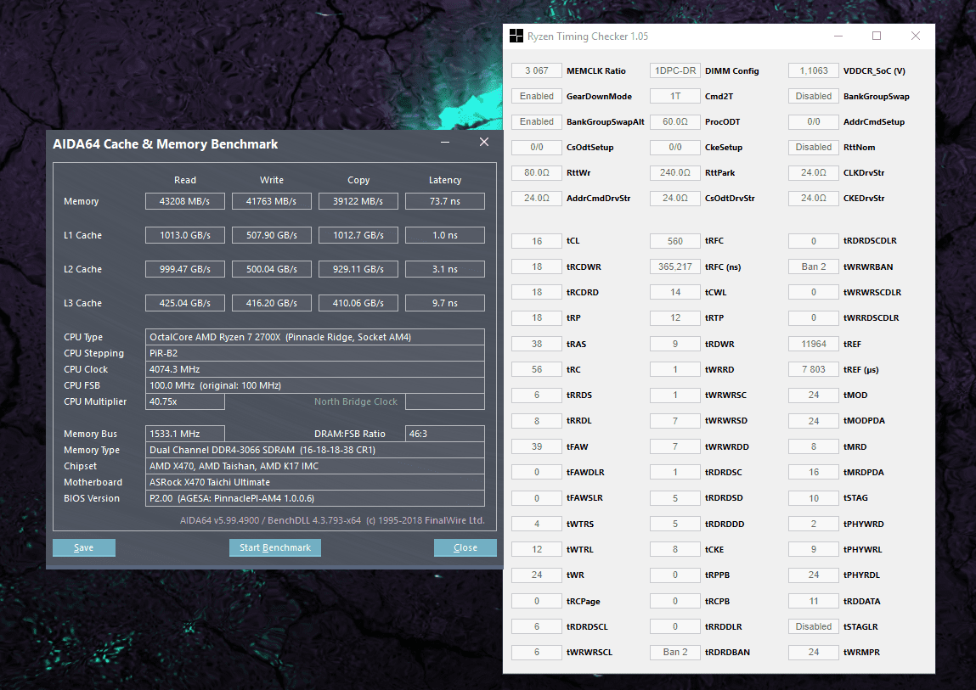Click the Memory Type field DDR4-3066
Image resolution: width=976 pixels, height=690 pixels.
tap(315, 450)
